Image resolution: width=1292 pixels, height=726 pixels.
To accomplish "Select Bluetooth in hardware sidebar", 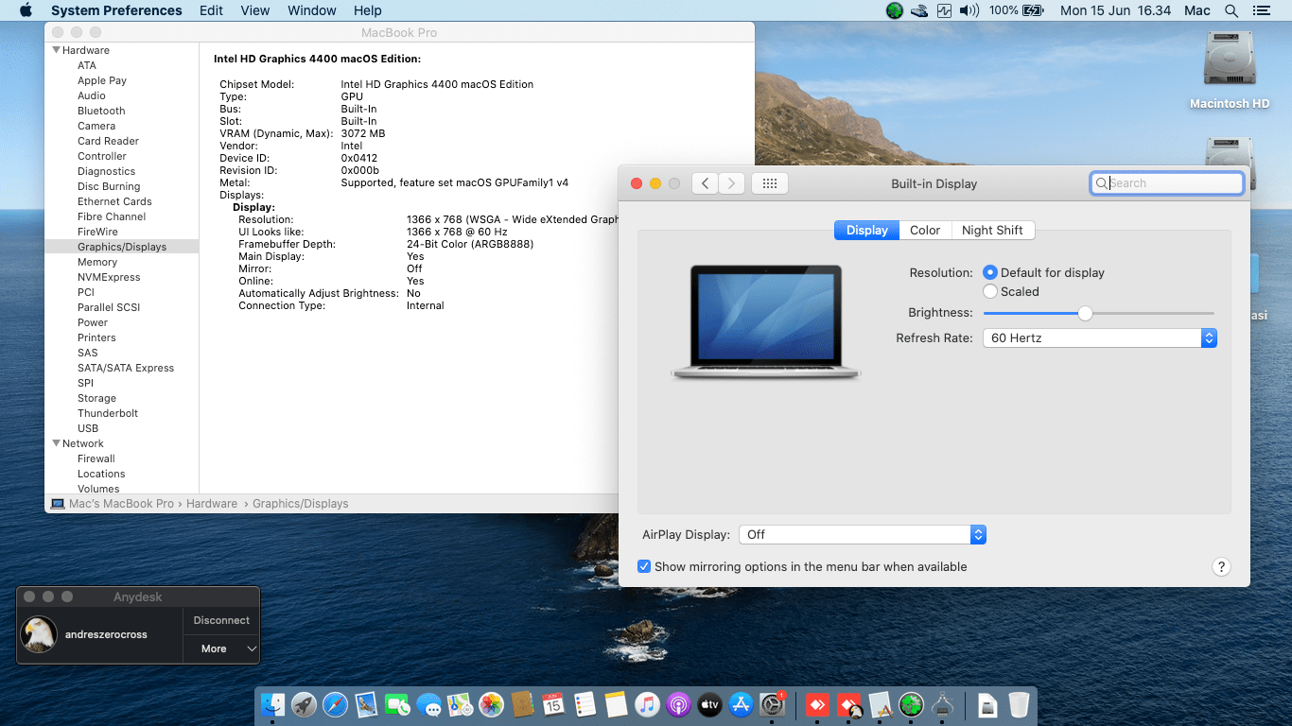I will [x=101, y=111].
